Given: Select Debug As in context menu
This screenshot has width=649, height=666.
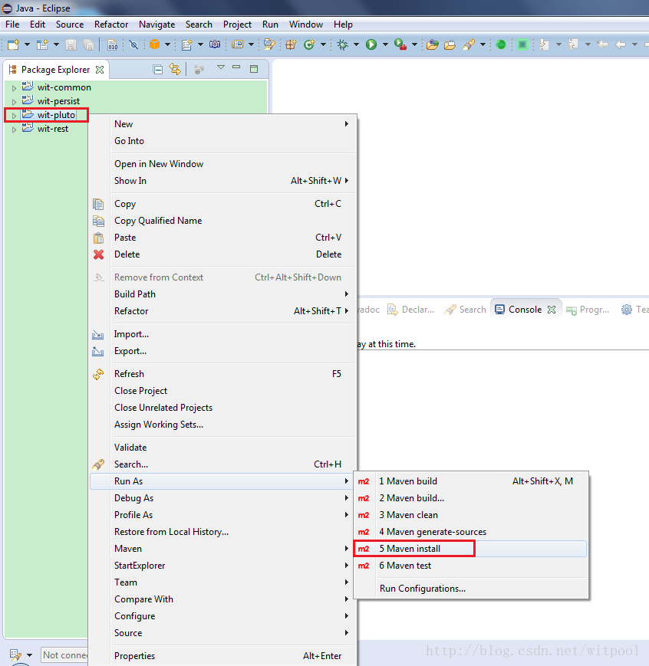Looking at the screenshot, I should pos(222,498).
